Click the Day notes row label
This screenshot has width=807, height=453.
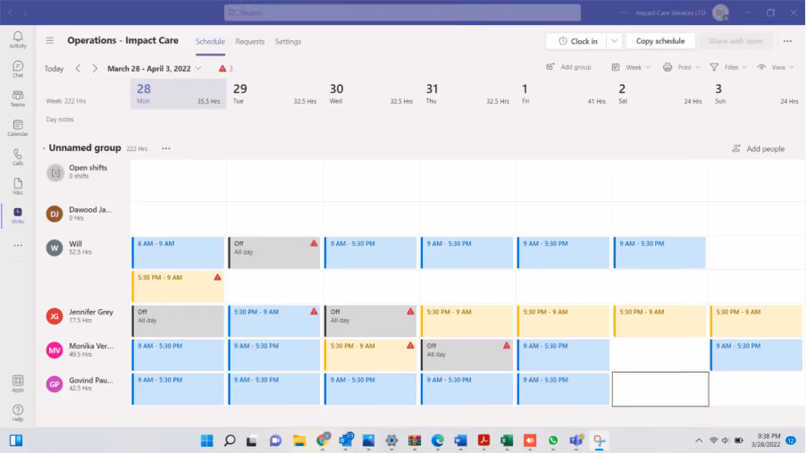pyautogui.click(x=60, y=120)
